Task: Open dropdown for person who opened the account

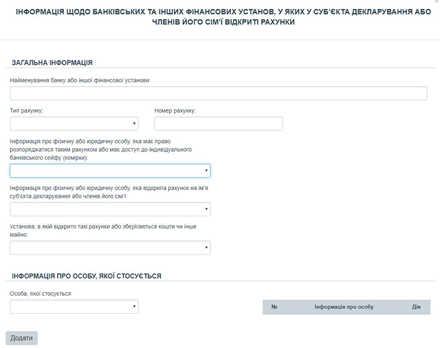Action: coord(110,209)
